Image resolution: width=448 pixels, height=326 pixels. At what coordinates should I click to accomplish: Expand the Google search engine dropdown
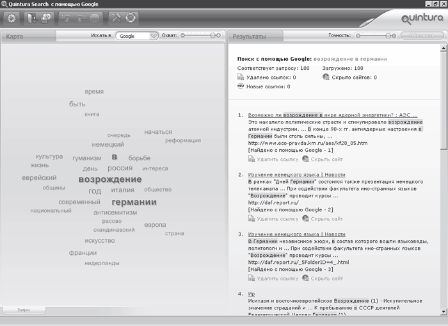154,37
